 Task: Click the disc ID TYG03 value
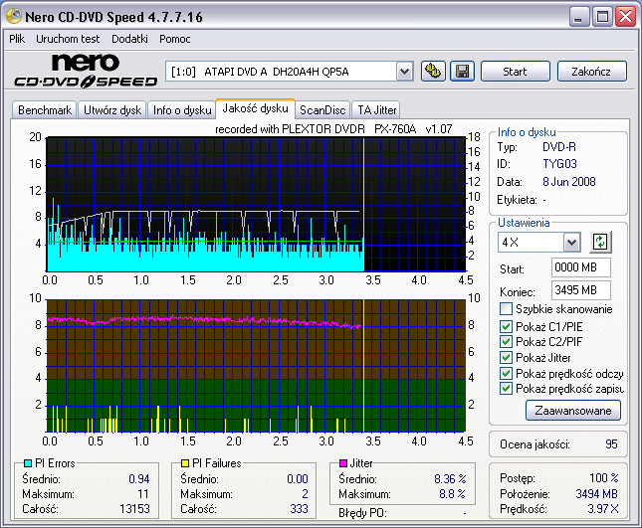559,164
